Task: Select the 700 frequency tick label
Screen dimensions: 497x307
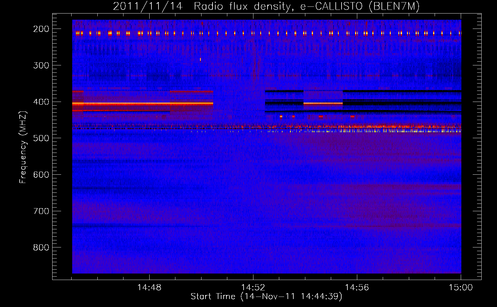Action: coord(41,211)
